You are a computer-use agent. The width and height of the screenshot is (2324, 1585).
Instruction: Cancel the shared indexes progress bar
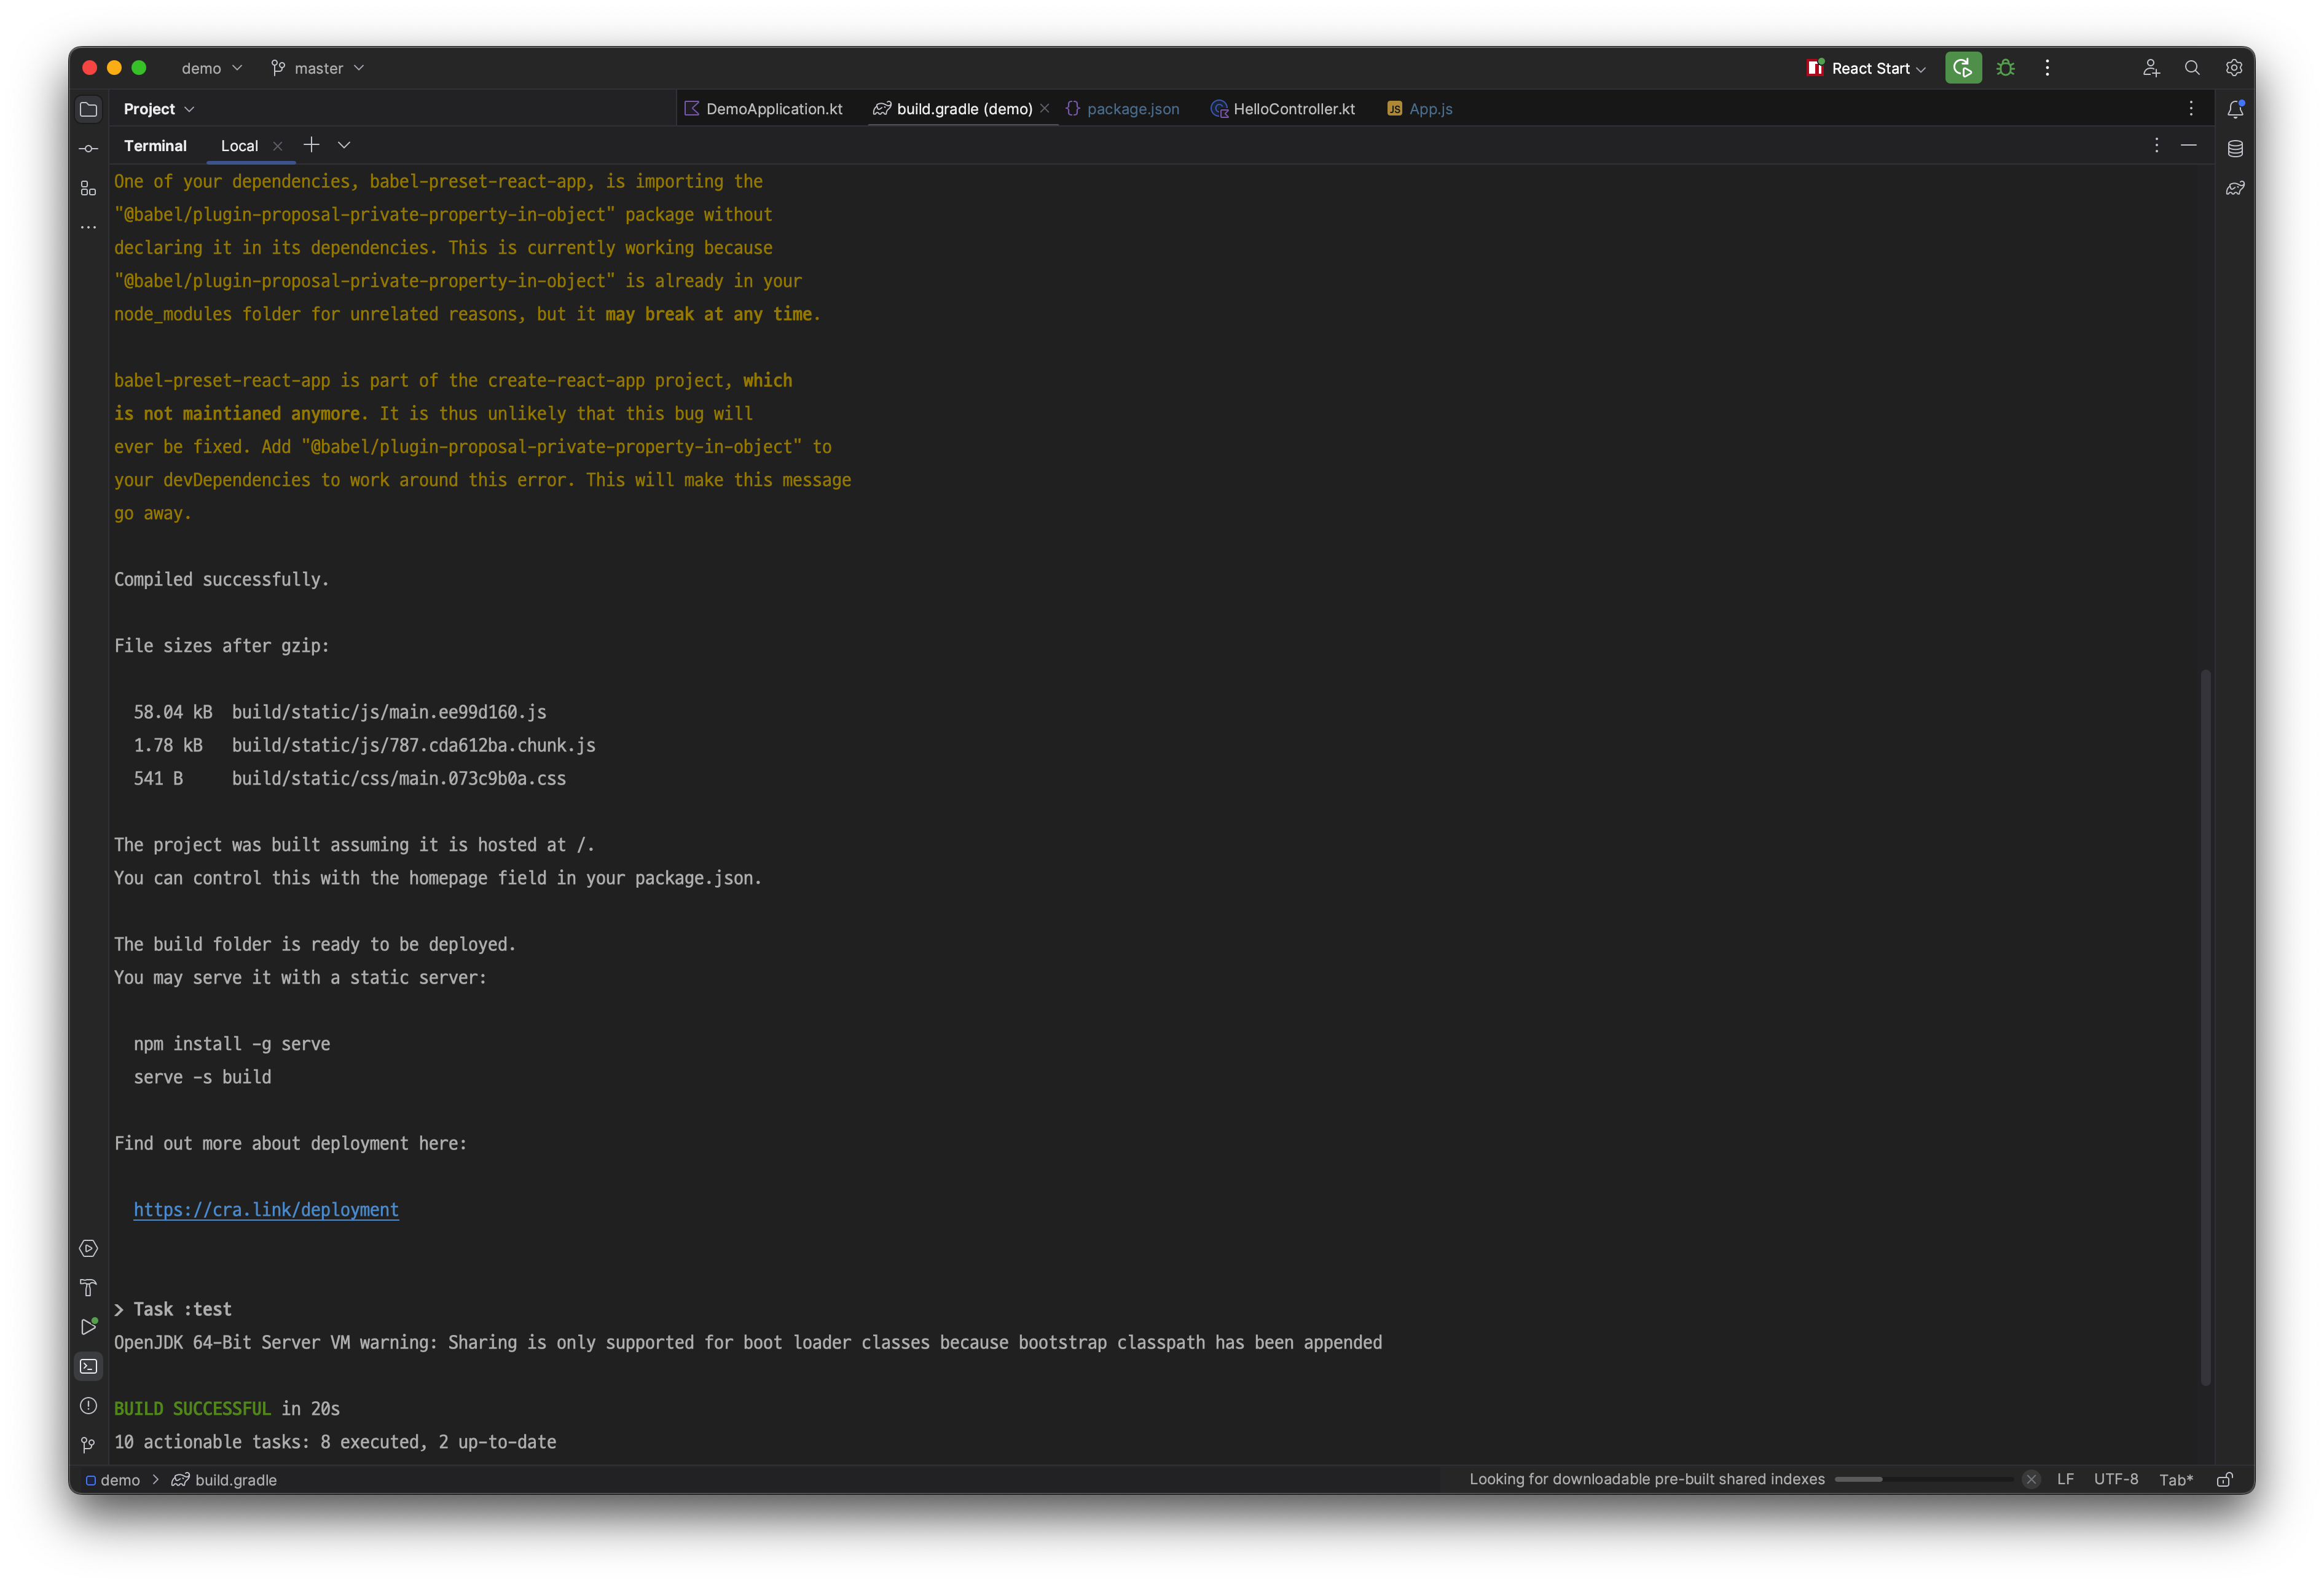pyautogui.click(x=2030, y=1479)
